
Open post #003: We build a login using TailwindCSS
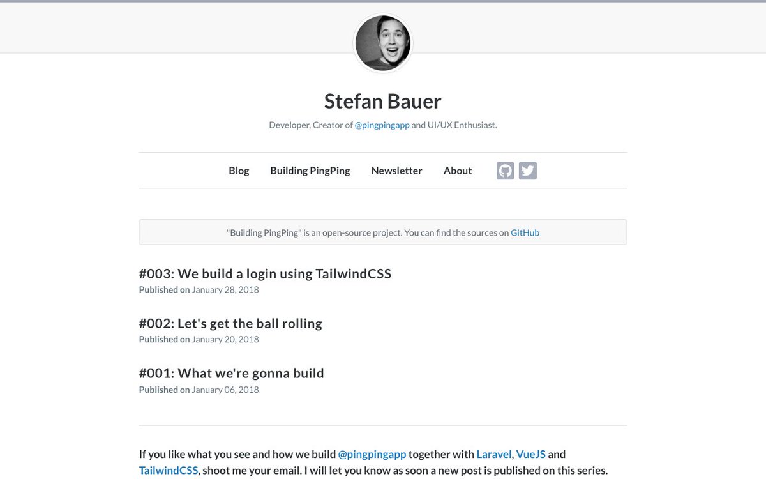(265, 274)
